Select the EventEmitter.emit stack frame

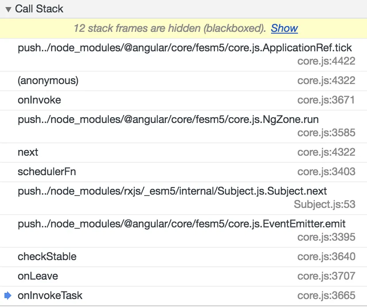pos(181,224)
